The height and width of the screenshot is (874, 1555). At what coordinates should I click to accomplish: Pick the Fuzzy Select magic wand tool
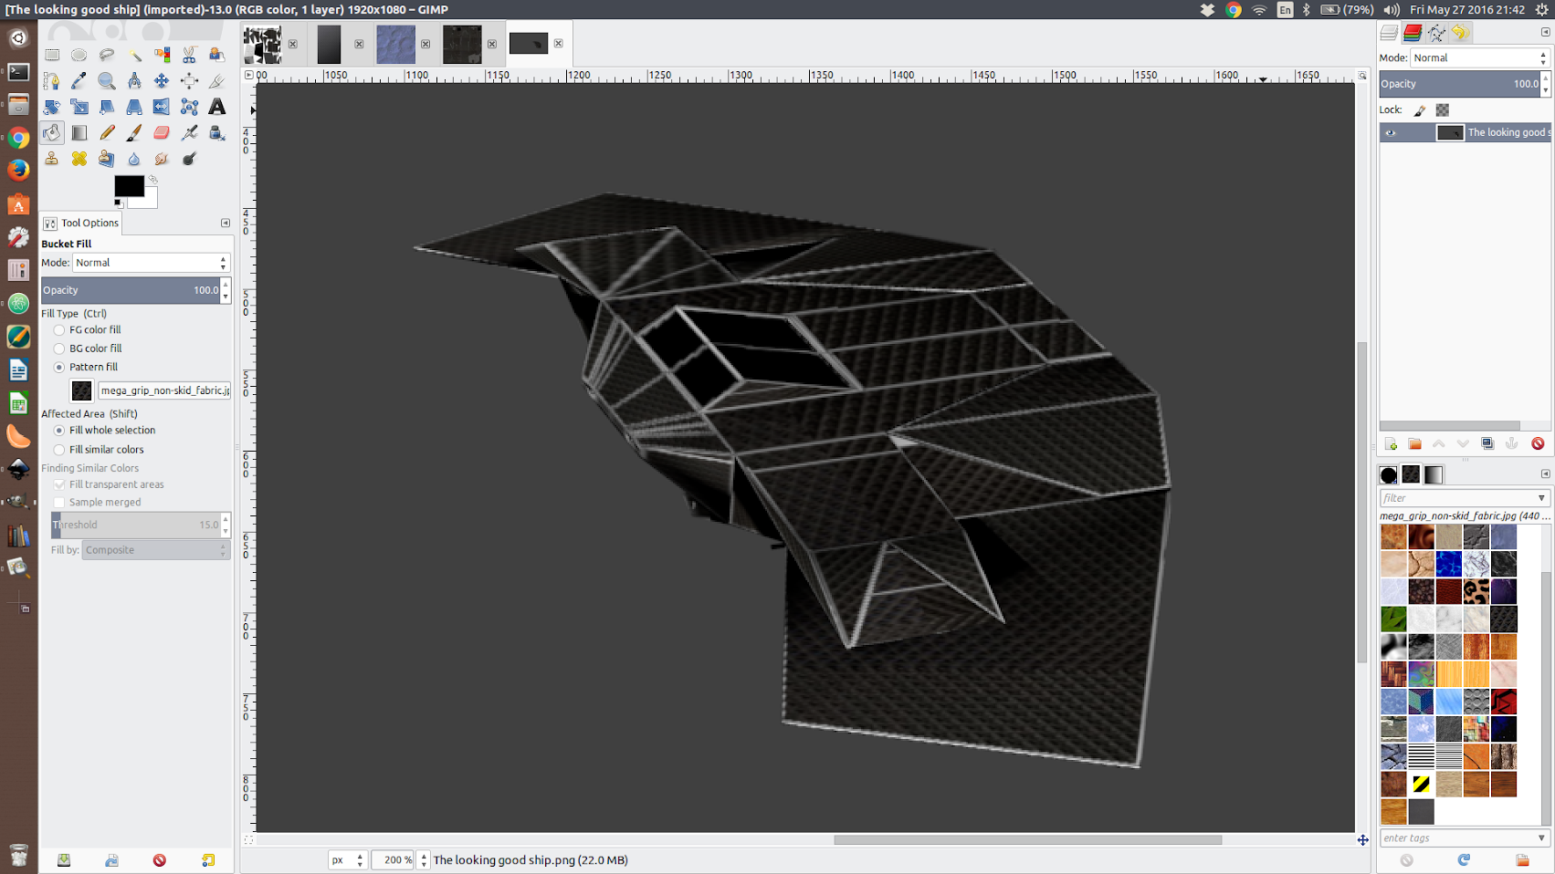(134, 55)
